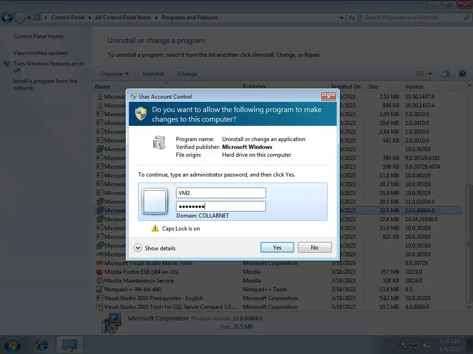The height and width of the screenshot is (354, 473).
Task: Open Control Panel Home link
Action: point(38,36)
